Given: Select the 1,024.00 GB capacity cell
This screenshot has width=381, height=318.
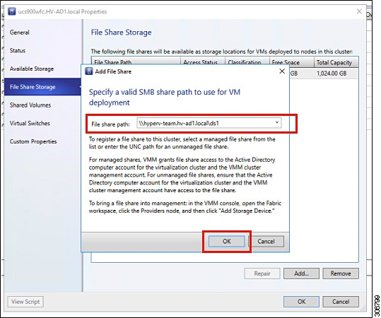Looking at the screenshot, I should tap(332, 73).
